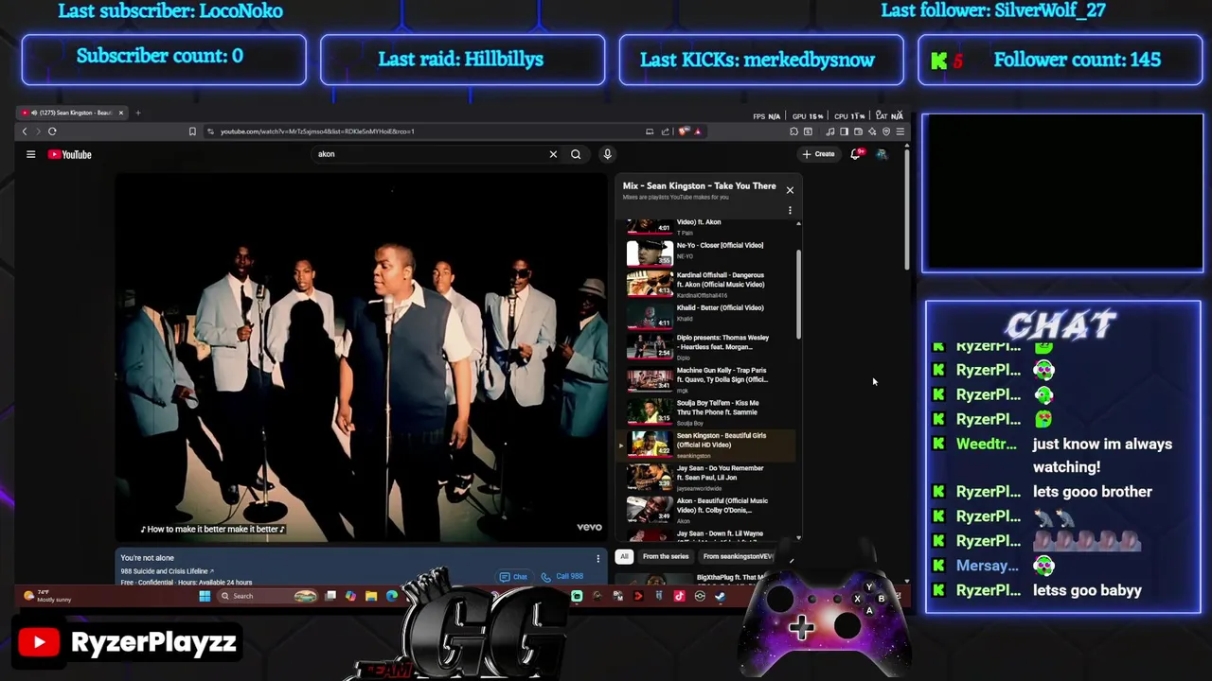
Task: Click the Chat button in crisis panel
Action: tap(513, 576)
